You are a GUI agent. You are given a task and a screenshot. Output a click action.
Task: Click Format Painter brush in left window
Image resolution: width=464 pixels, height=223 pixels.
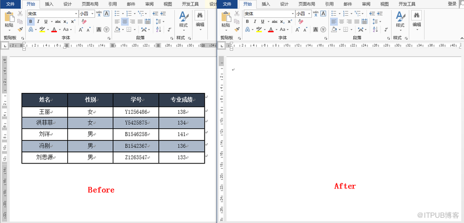tap(21, 29)
